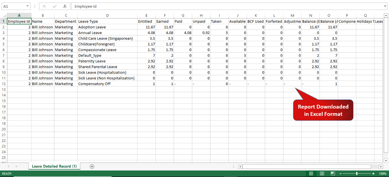Select row 7 header
389x177 pixels.
4,55
